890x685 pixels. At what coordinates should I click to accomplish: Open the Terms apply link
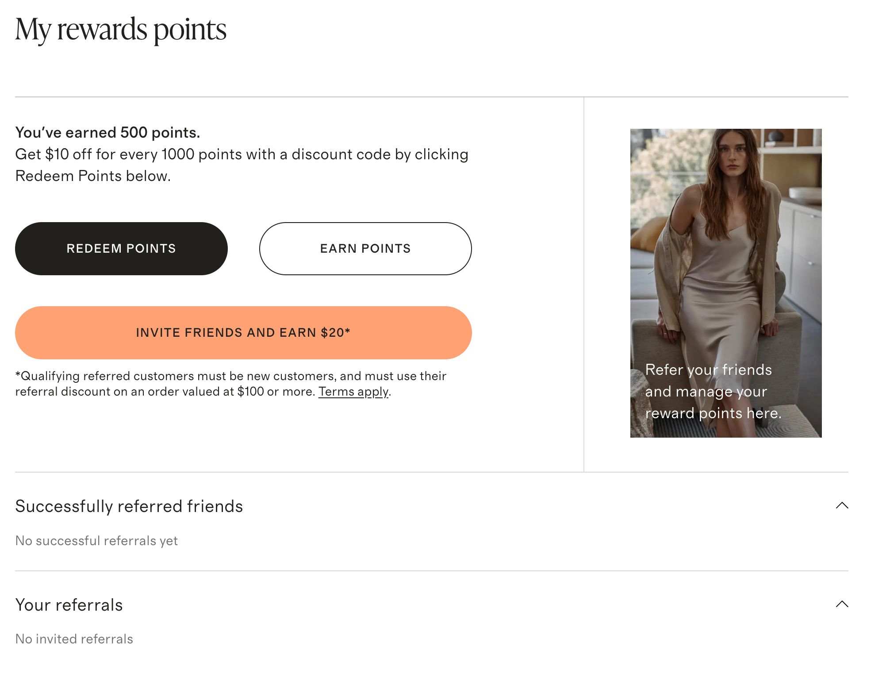tap(353, 392)
